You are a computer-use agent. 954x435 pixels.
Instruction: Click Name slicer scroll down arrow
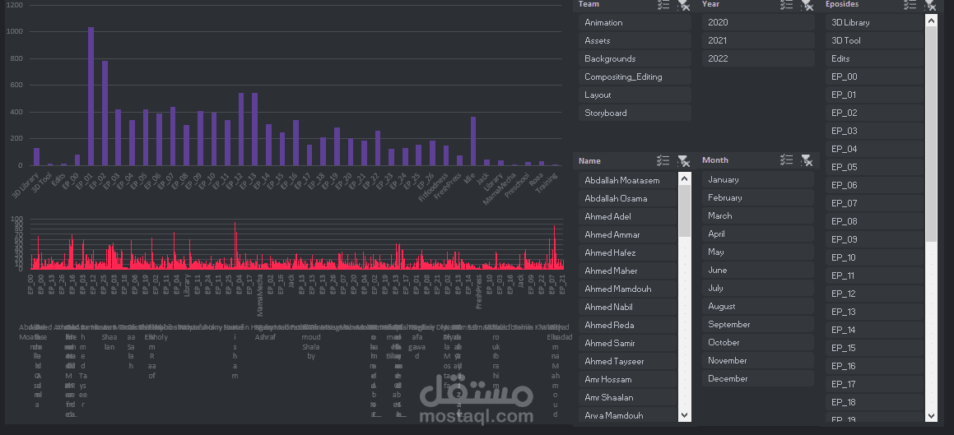tap(685, 415)
